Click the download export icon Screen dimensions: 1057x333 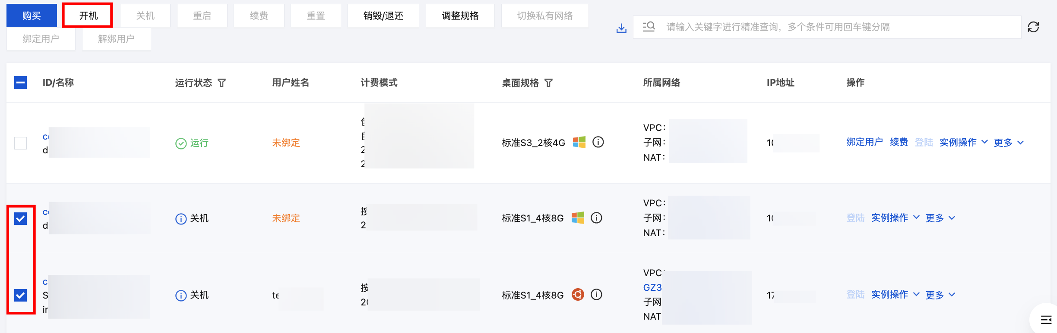coord(621,28)
